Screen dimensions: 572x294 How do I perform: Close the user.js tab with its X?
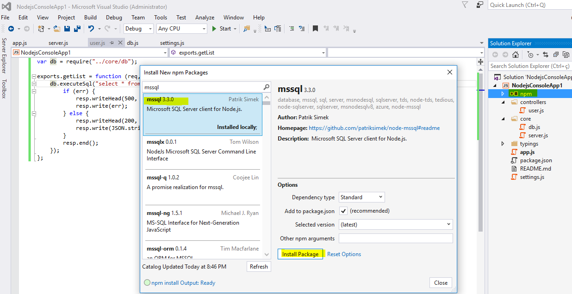tap(121, 43)
